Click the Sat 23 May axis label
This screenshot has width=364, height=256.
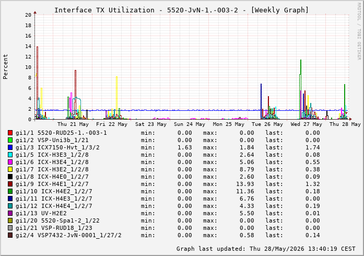151,124
